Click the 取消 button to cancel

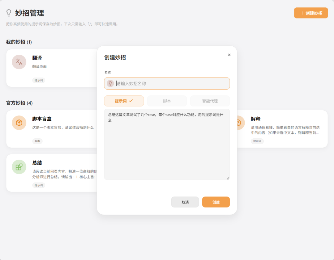point(185,202)
